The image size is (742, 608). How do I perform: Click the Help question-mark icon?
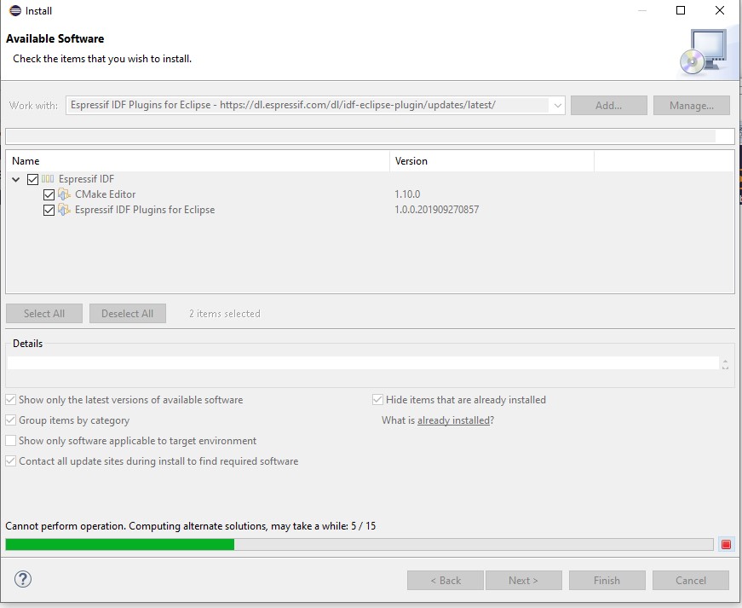pyautogui.click(x=22, y=578)
